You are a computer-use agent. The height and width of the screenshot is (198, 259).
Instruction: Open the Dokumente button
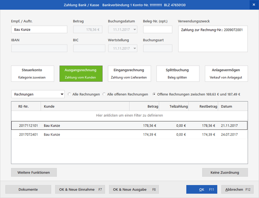(28, 189)
